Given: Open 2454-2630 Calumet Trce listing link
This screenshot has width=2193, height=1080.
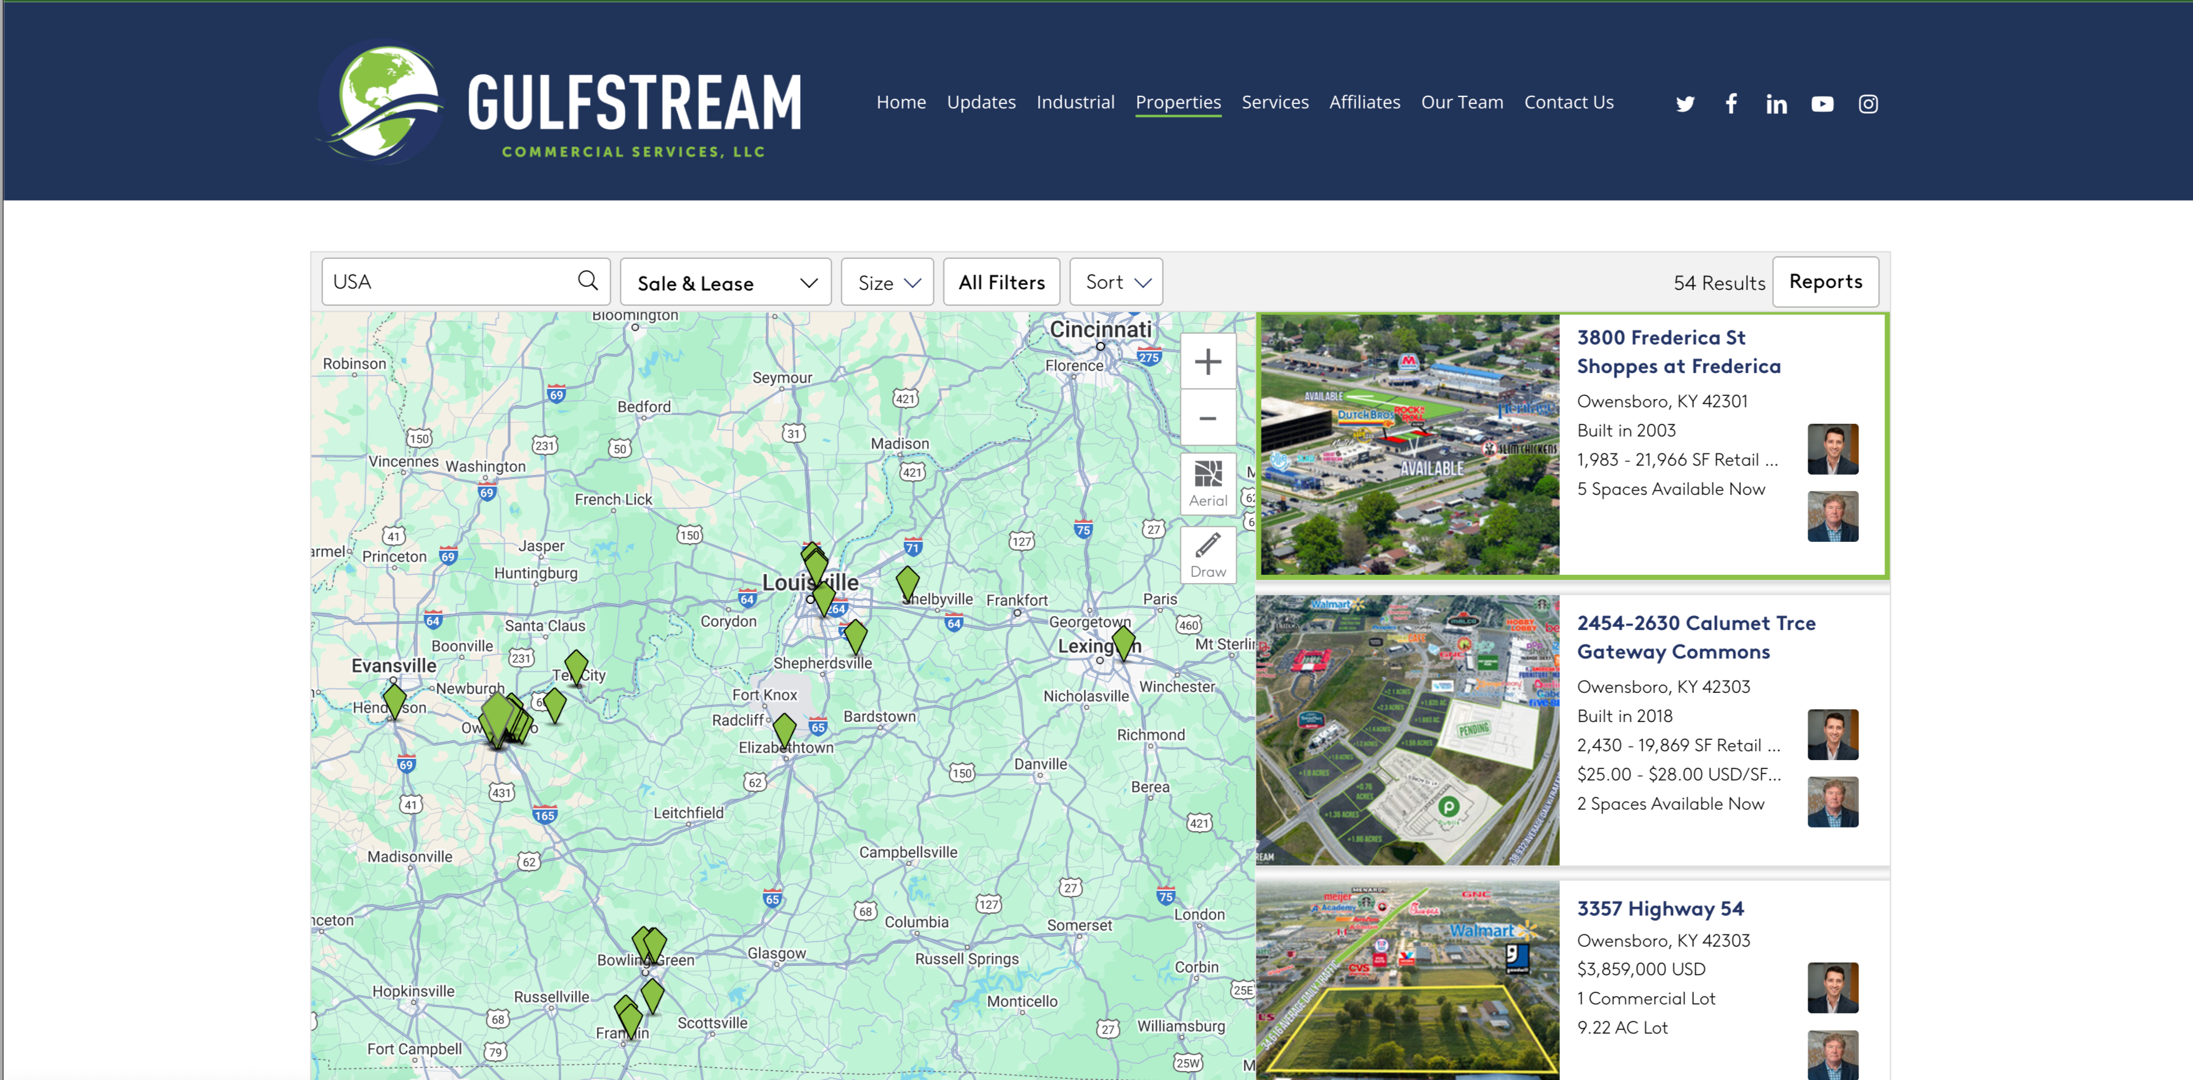Looking at the screenshot, I should tap(1695, 623).
